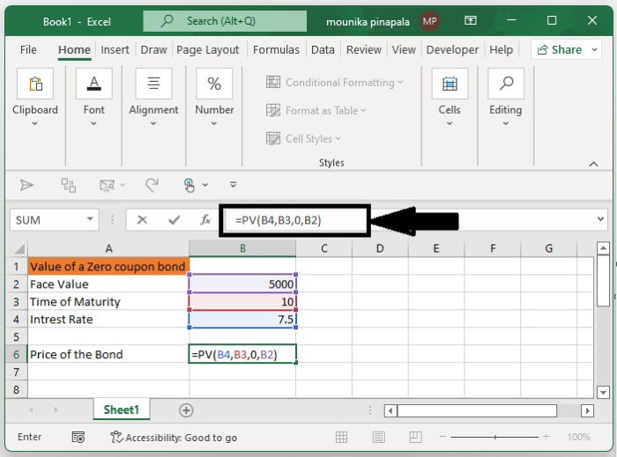
Task: Toggle Touch/Mouse mode icon
Action: [190, 185]
